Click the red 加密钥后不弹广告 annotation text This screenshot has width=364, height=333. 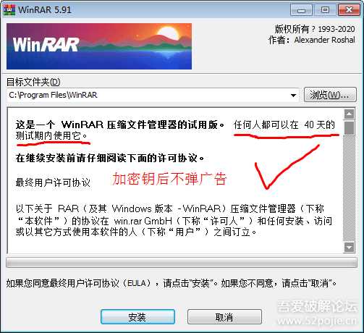pyautogui.click(x=169, y=179)
